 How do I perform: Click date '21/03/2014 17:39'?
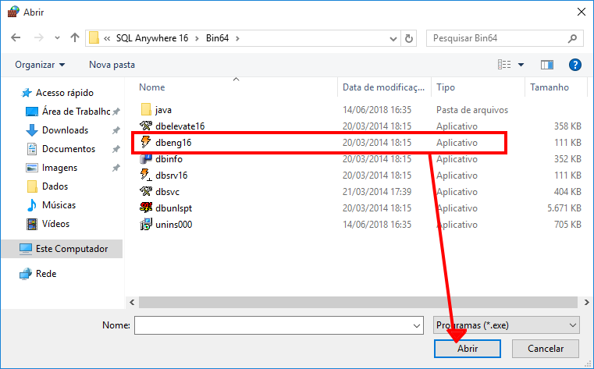[x=376, y=192]
